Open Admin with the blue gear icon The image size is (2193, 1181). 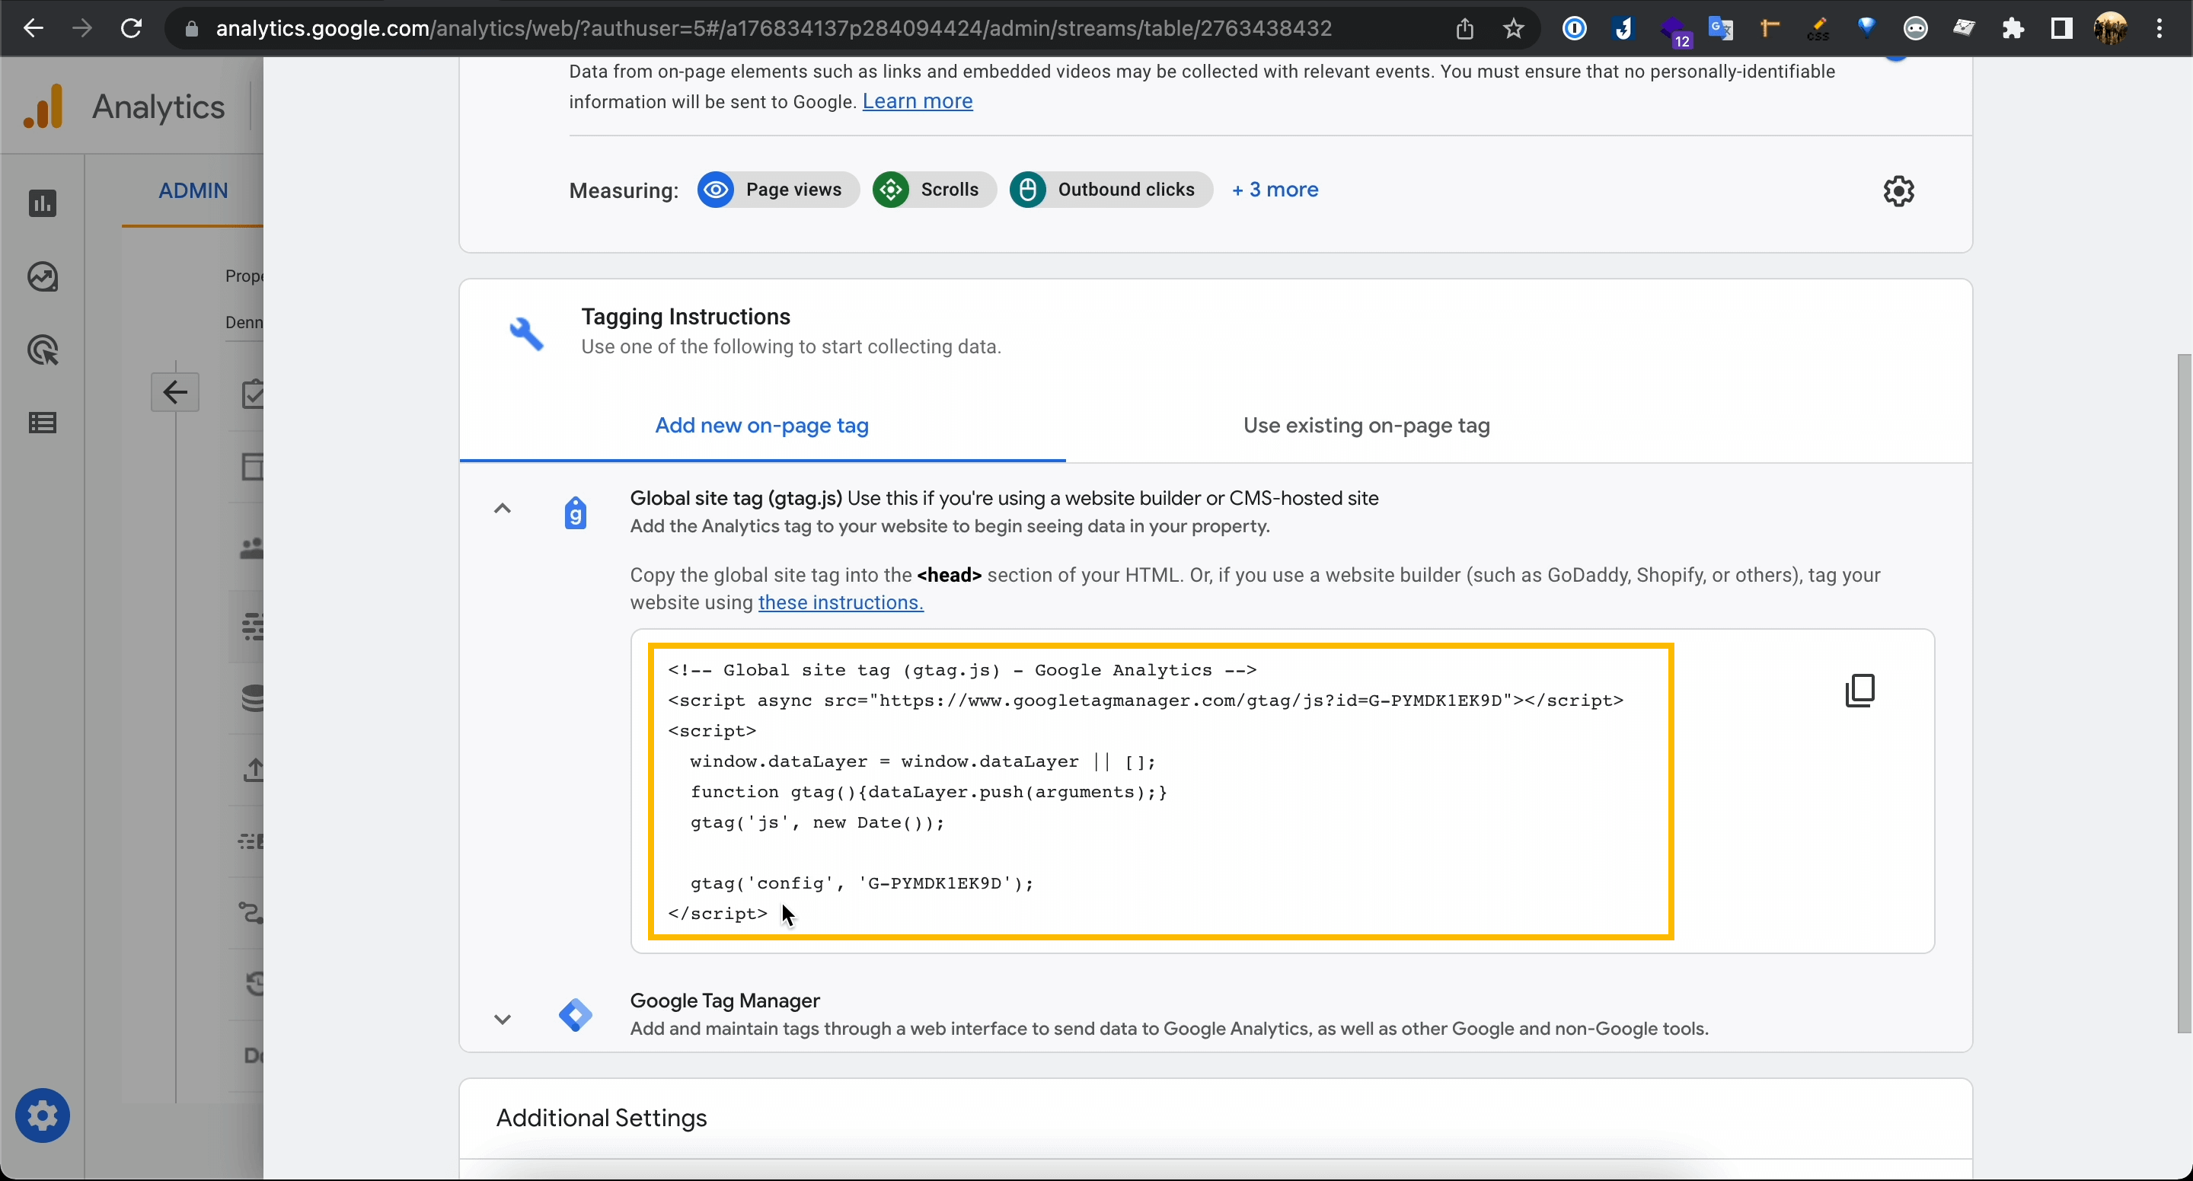coord(43,1116)
